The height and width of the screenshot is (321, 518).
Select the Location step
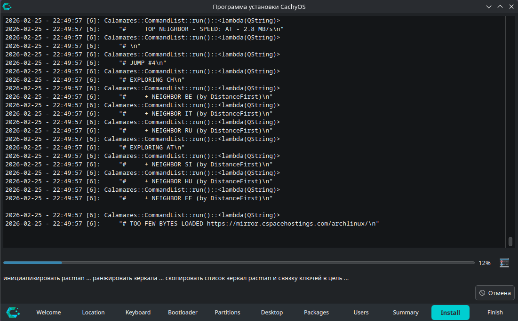coord(93,312)
